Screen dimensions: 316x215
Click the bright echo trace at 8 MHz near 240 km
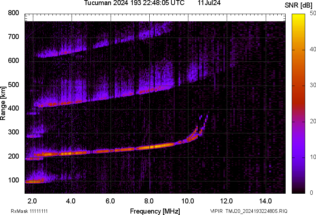click(x=149, y=147)
